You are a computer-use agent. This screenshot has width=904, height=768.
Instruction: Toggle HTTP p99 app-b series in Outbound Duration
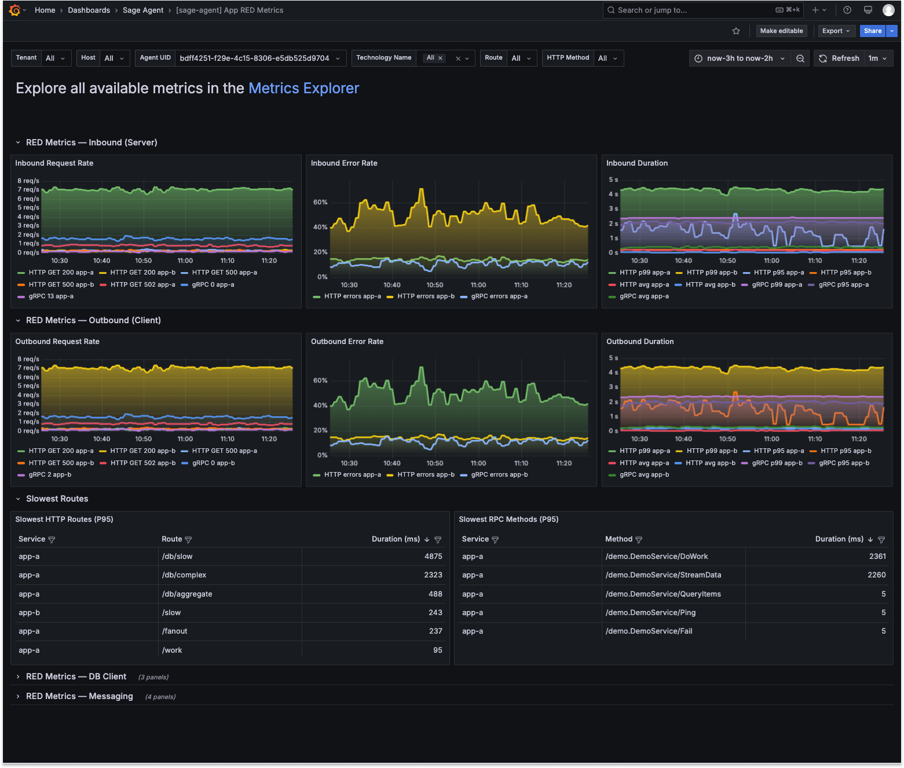[x=707, y=451]
